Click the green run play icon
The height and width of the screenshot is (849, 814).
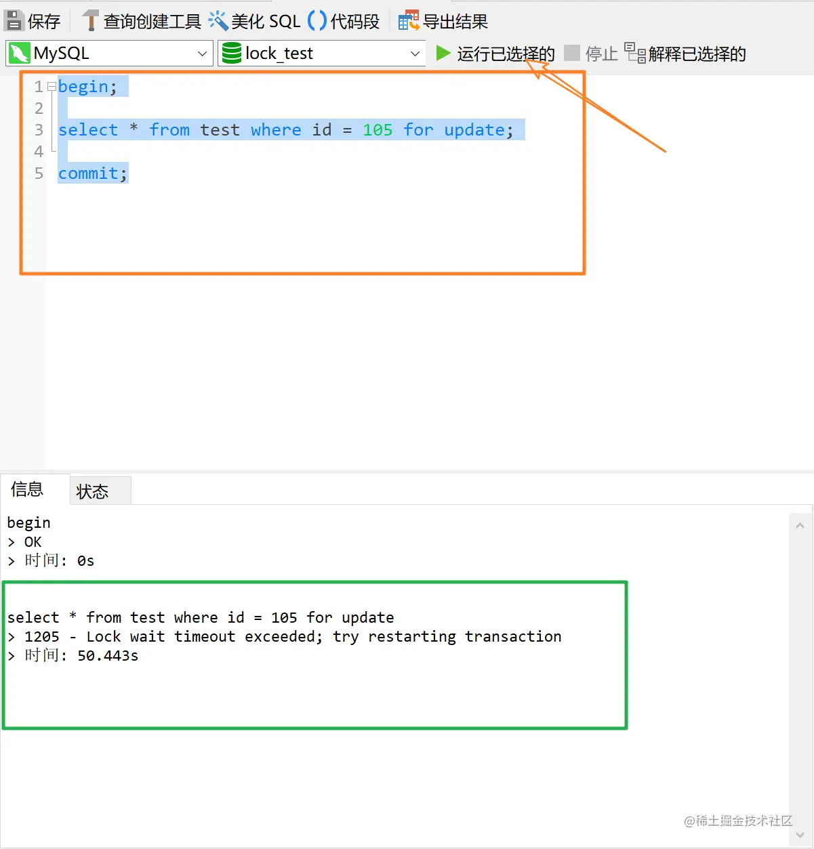click(443, 53)
